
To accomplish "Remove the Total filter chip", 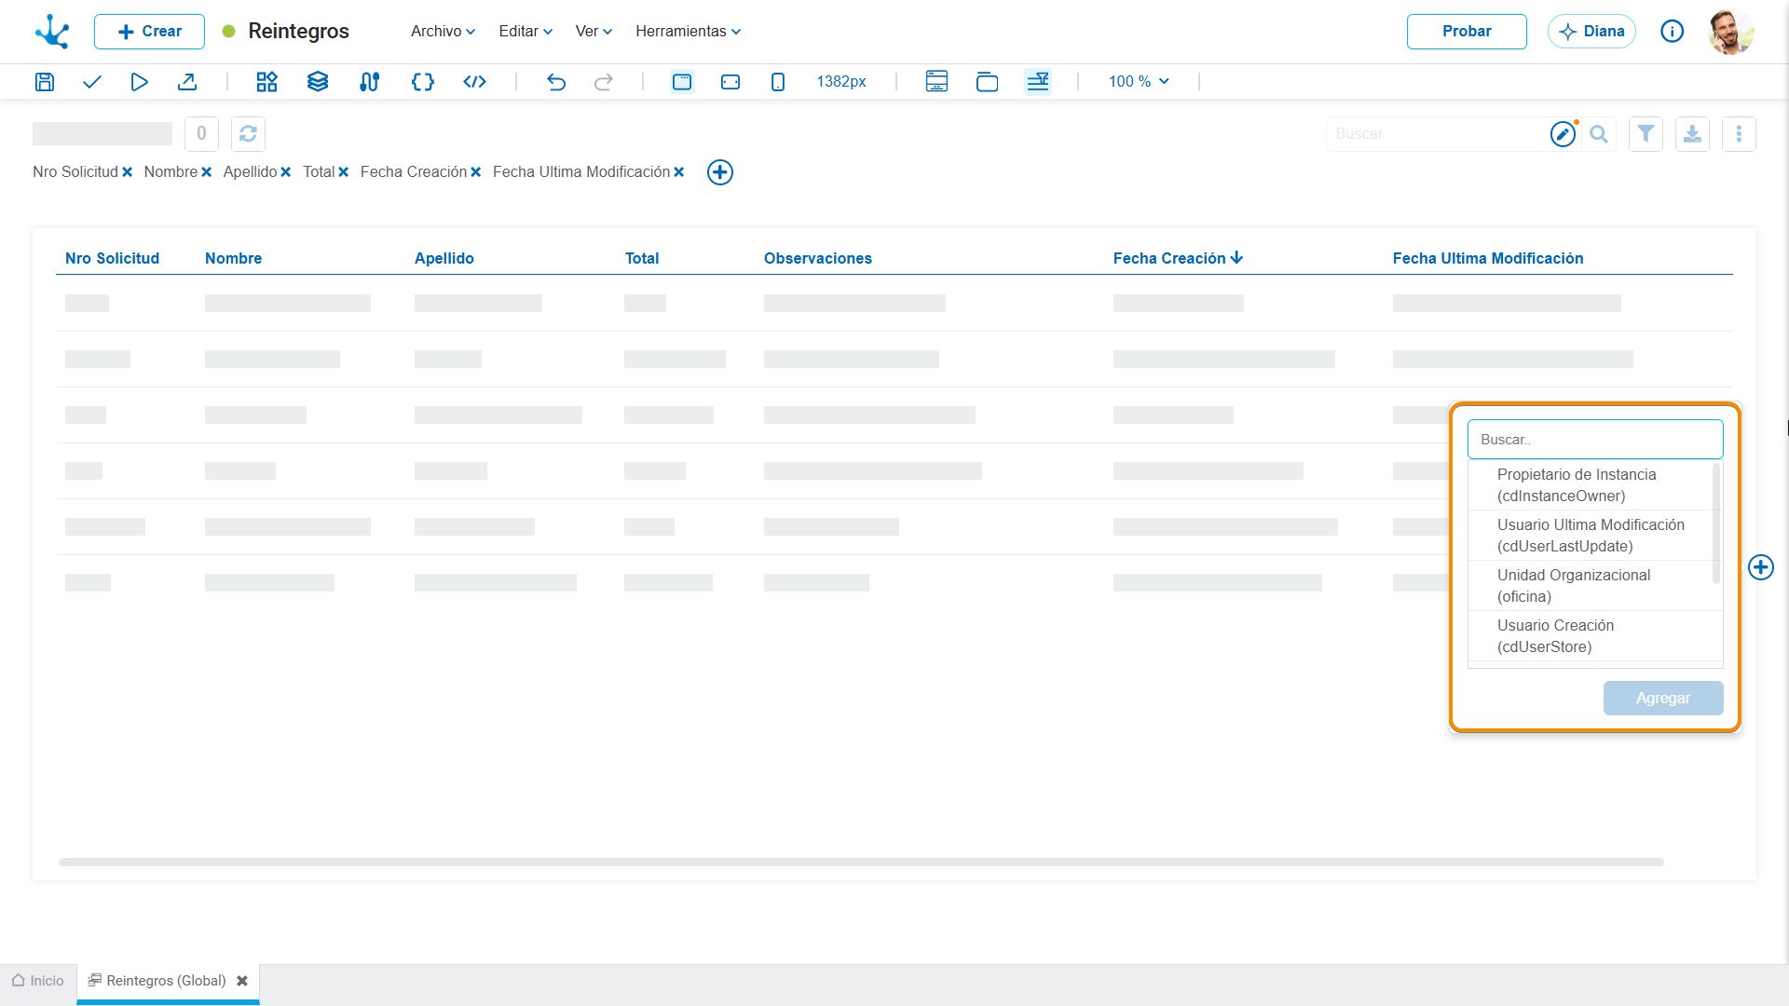I will point(343,172).
